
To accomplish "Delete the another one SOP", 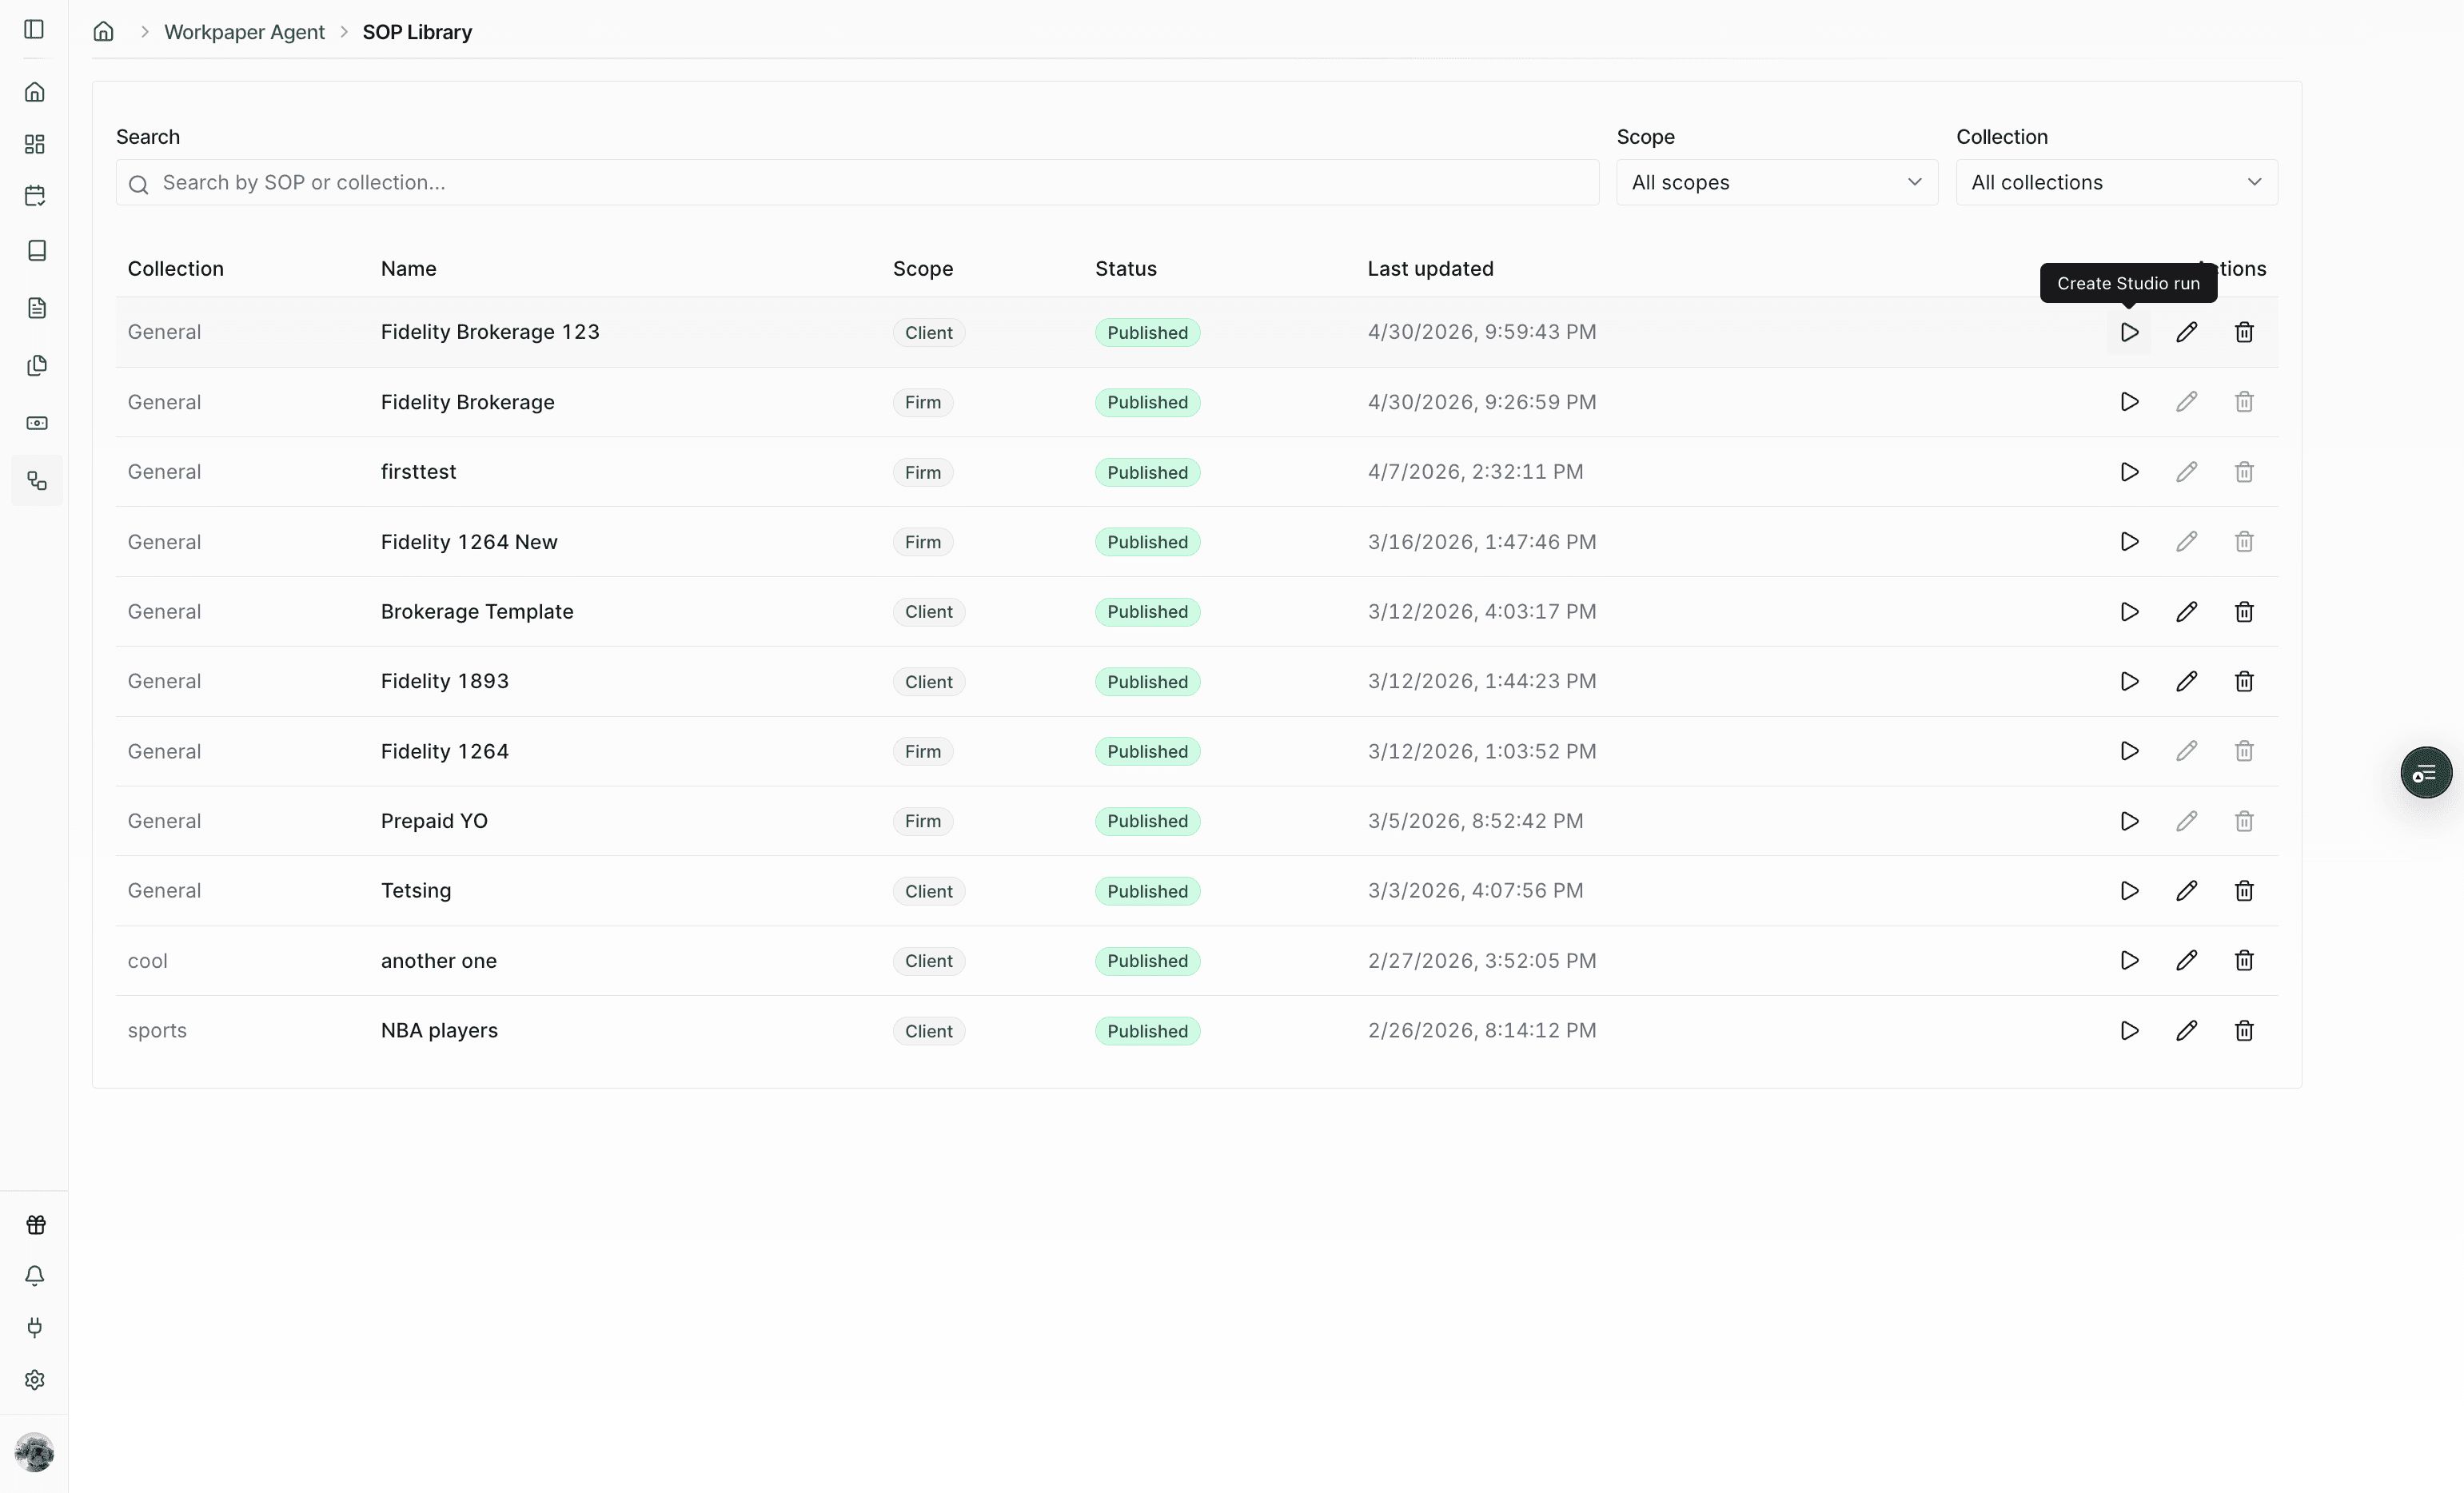I will click(2244, 961).
